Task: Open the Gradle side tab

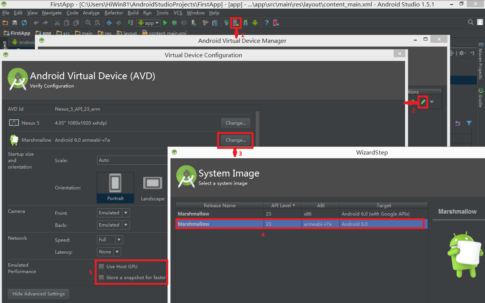Action: pos(480,97)
